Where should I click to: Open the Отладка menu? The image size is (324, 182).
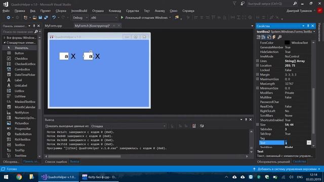pos(98,11)
